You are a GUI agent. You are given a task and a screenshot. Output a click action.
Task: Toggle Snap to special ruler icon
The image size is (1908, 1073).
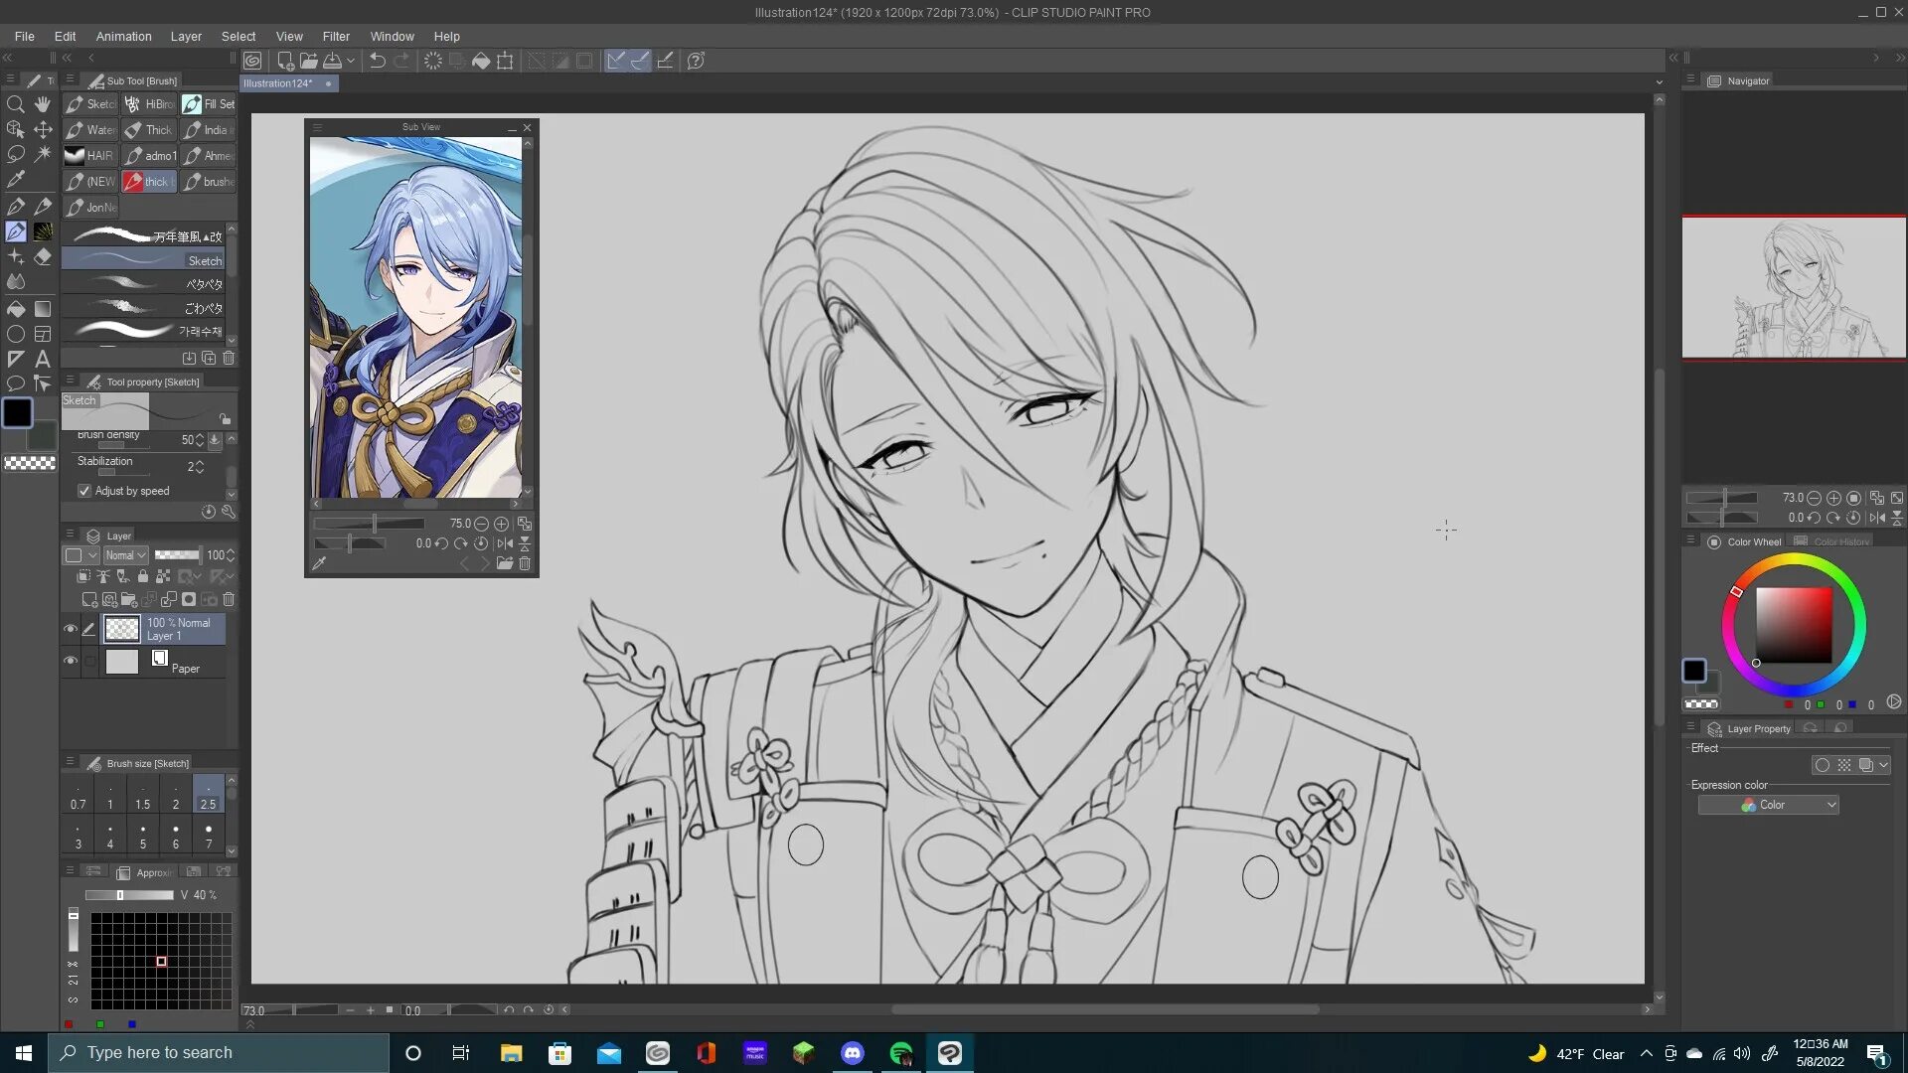coord(640,61)
